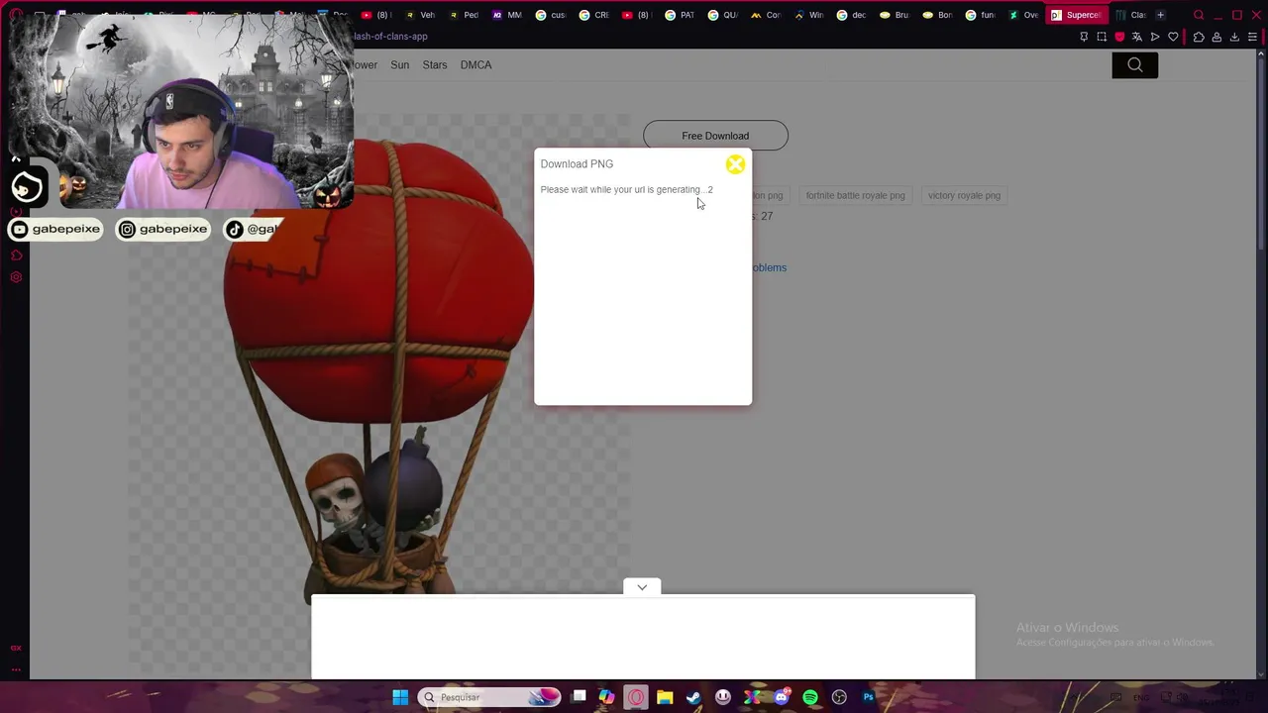Open the DMCA navigation link
The image size is (1268, 713).
coord(476,65)
